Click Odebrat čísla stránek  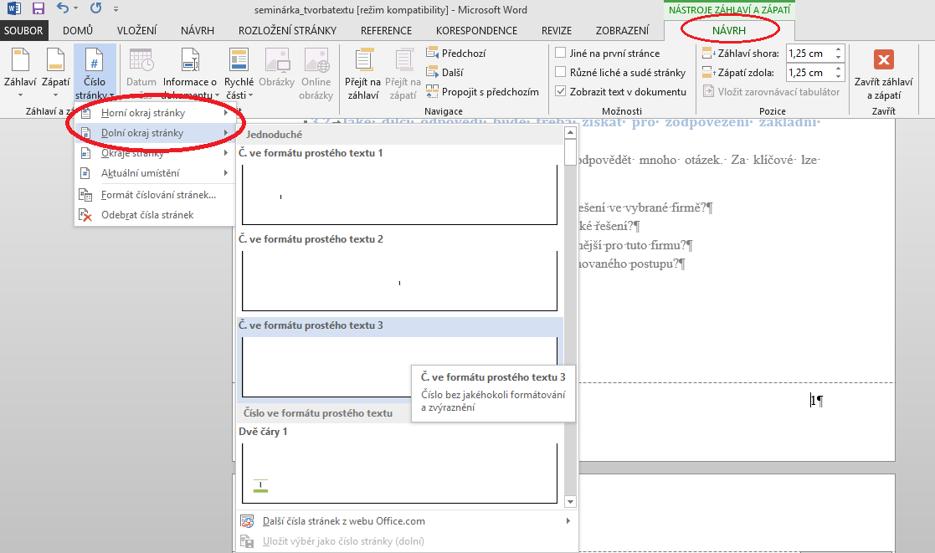146,215
